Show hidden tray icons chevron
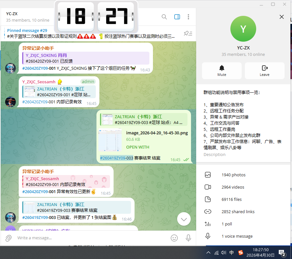This screenshot has height=259, width=292. 208,253
